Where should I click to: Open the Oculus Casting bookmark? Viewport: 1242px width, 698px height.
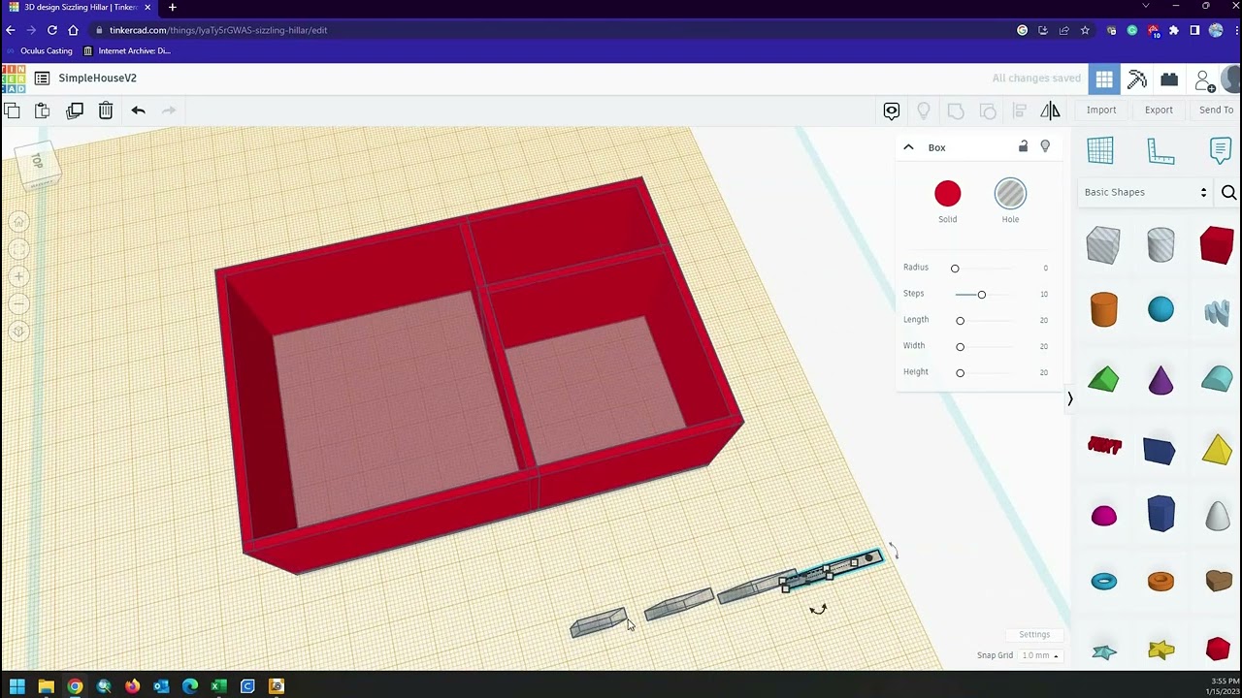click(40, 51)
